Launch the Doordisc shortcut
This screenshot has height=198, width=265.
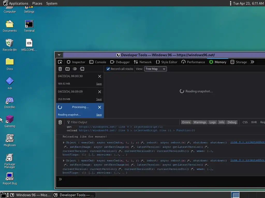point(10,102)
